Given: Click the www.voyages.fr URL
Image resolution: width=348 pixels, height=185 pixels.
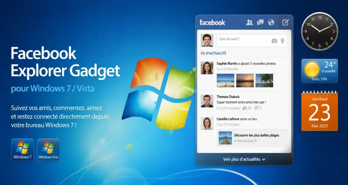Looking at the screenshot, I should click(245, 141).
